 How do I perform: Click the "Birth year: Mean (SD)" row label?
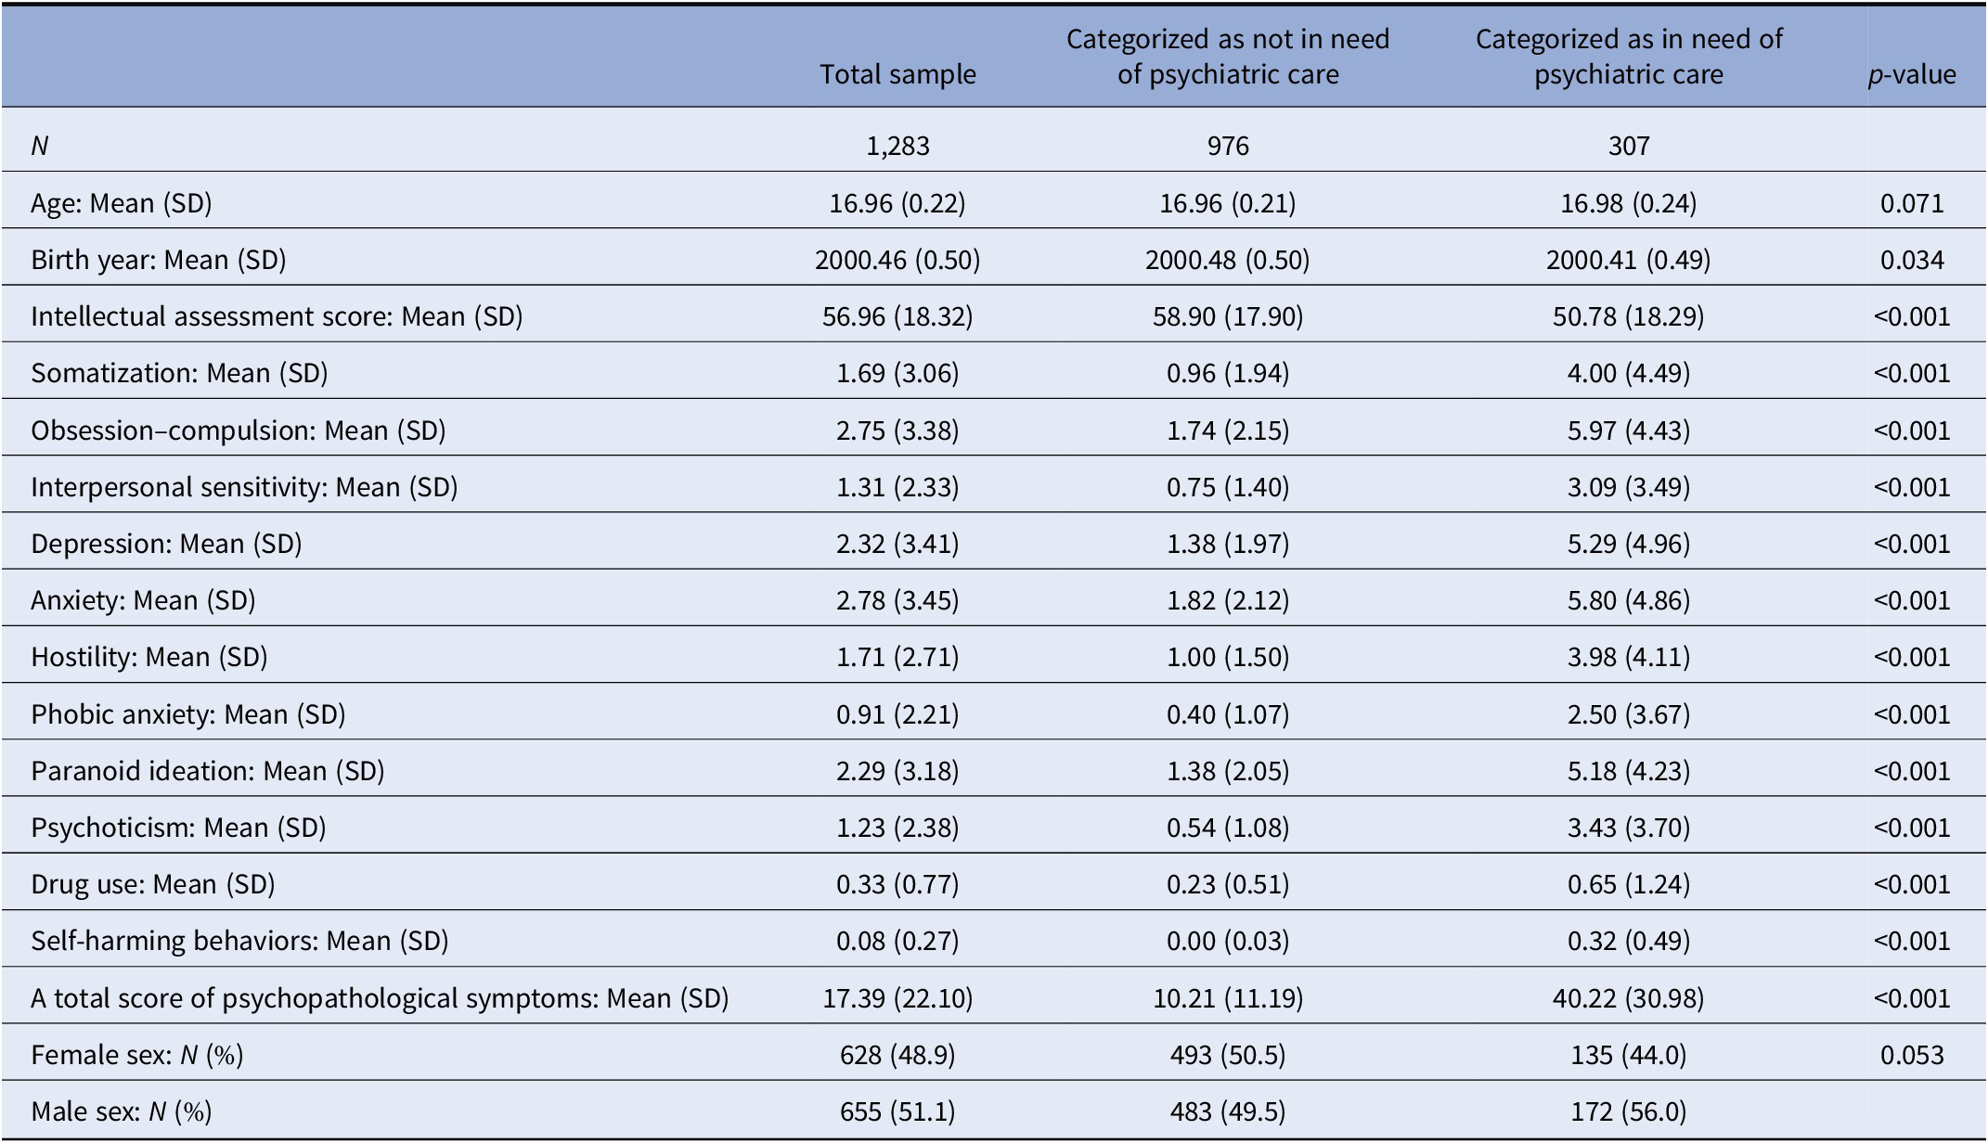[x=159, y=259]
